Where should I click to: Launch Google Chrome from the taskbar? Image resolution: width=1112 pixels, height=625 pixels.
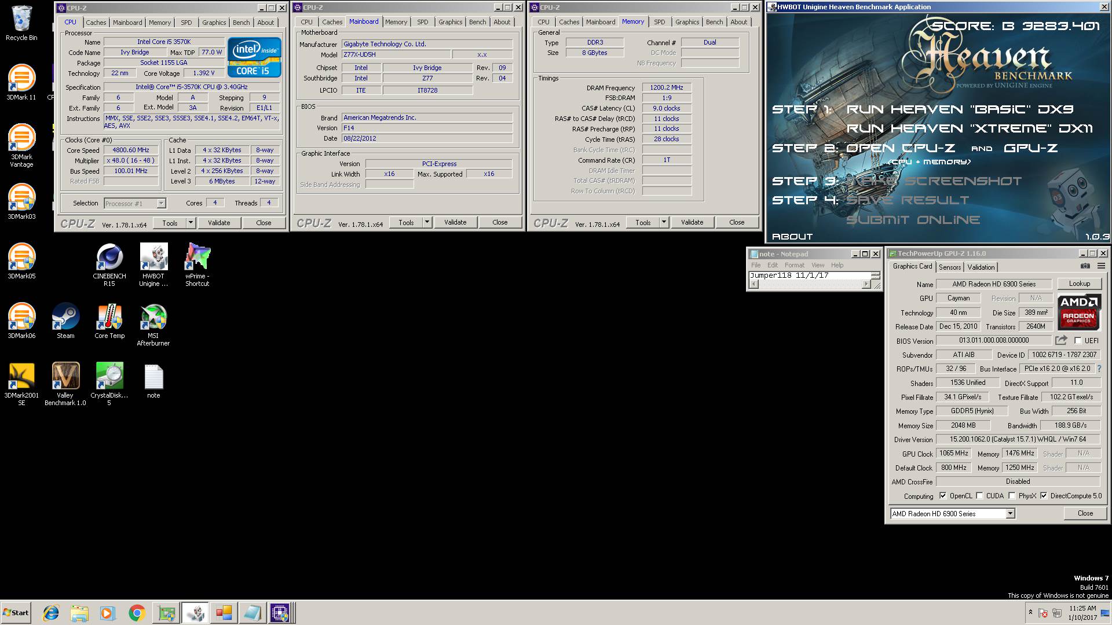[x=137, y=613]
